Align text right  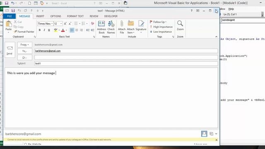[81, 30]
